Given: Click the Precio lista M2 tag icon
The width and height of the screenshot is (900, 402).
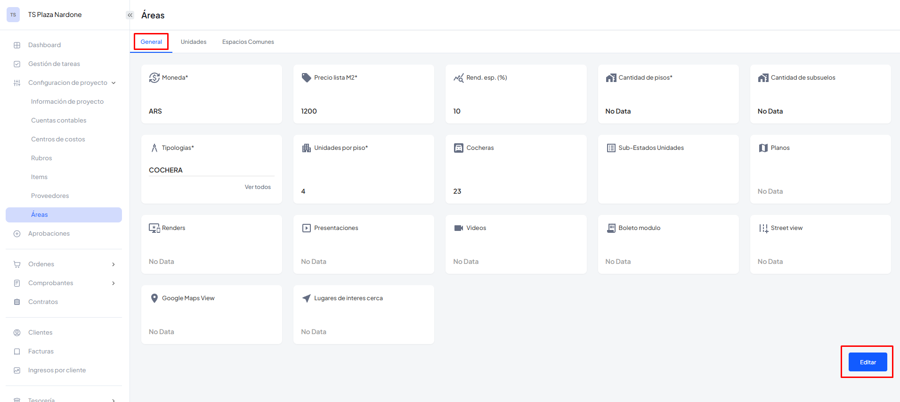Looking at the screenshot, I should 306,78.
